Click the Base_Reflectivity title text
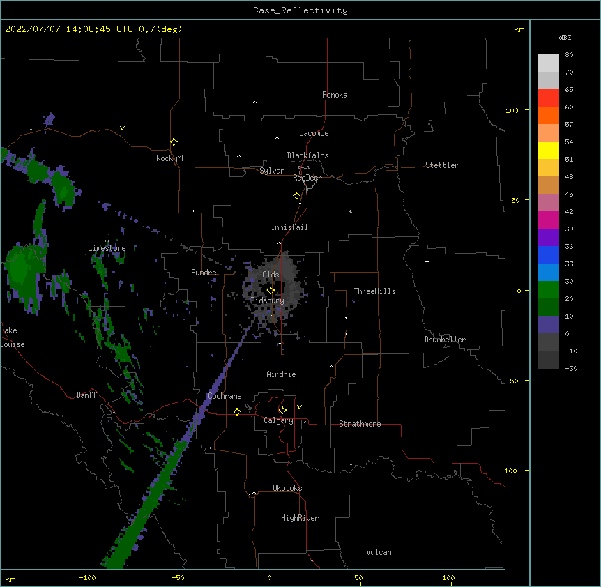601x587 pixels. pyautogui.click(x=300, y=10)
